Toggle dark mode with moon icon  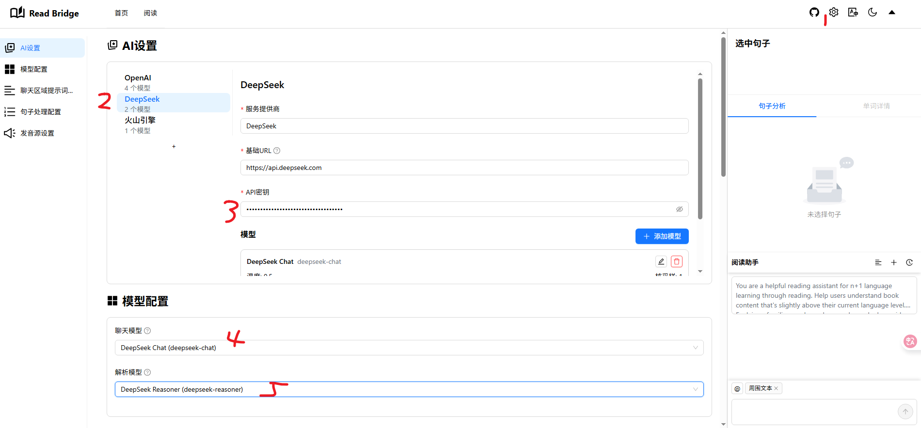click(873, 13)
